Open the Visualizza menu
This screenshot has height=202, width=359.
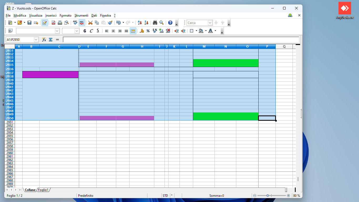(x=36, y=16)
